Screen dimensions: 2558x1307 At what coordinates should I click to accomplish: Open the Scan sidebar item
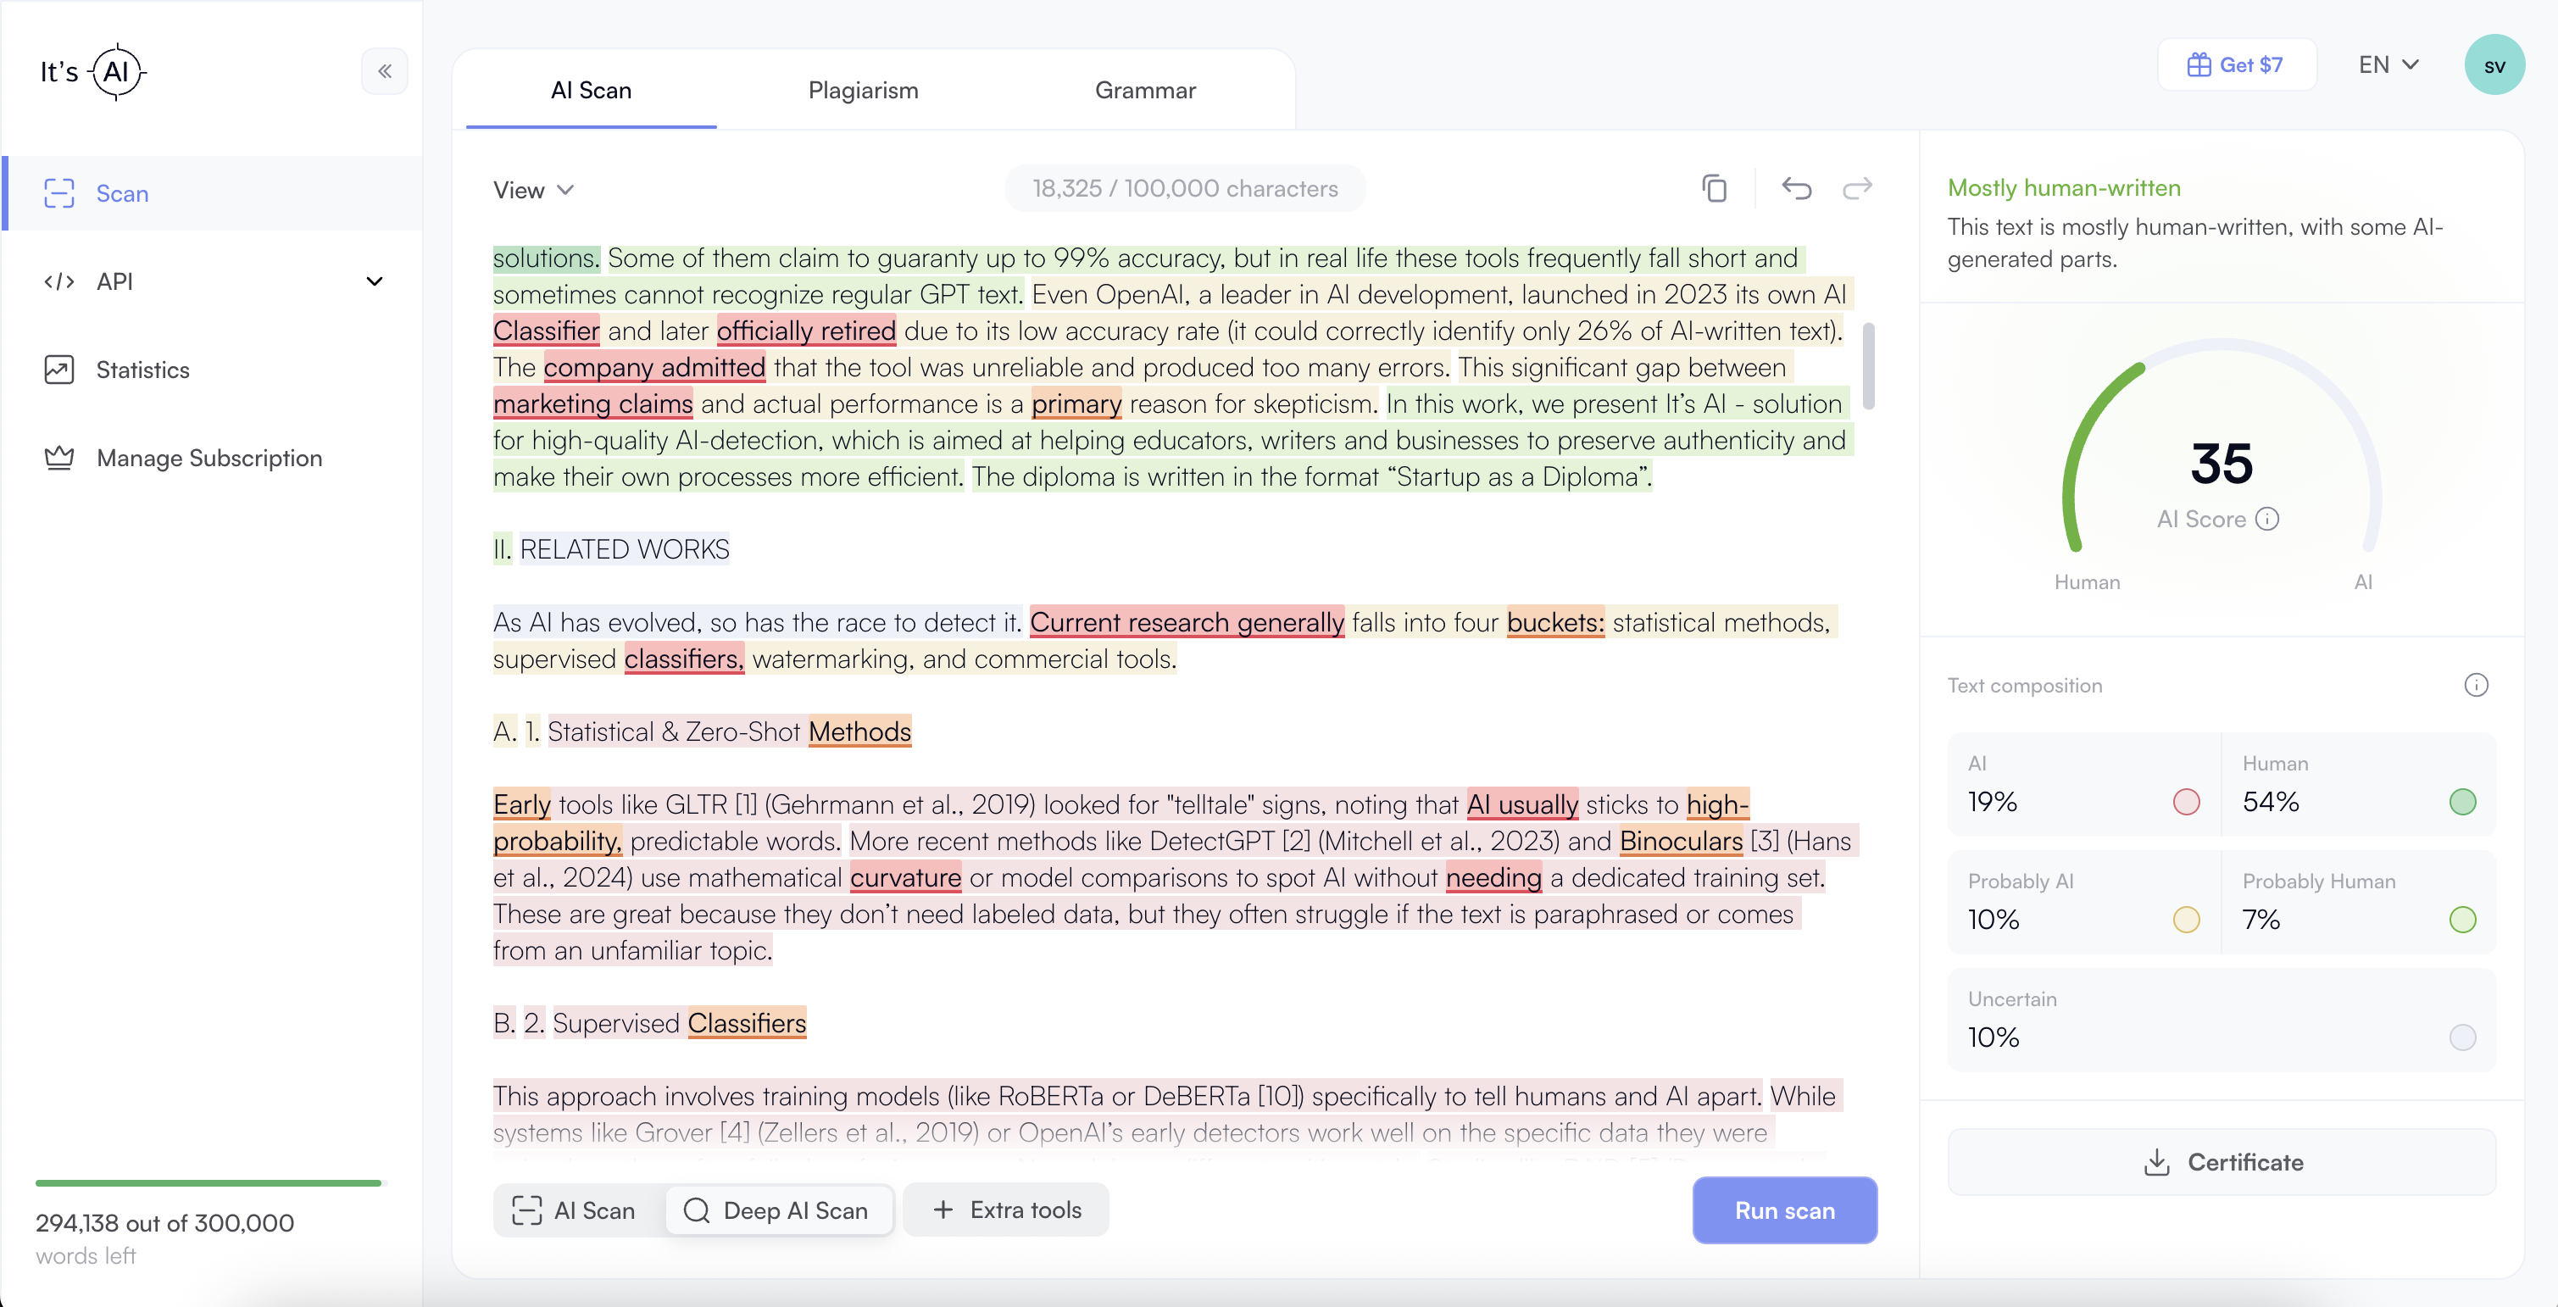tap(214, 193)
